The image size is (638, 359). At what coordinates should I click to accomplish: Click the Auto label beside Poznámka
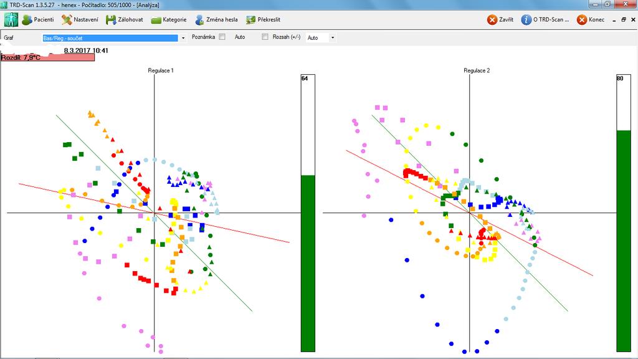240,37
